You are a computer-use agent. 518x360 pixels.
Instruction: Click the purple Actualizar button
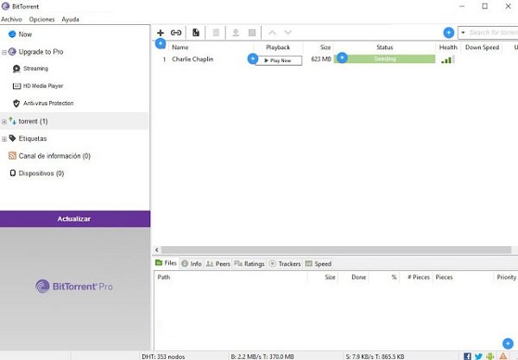point(75,218)
